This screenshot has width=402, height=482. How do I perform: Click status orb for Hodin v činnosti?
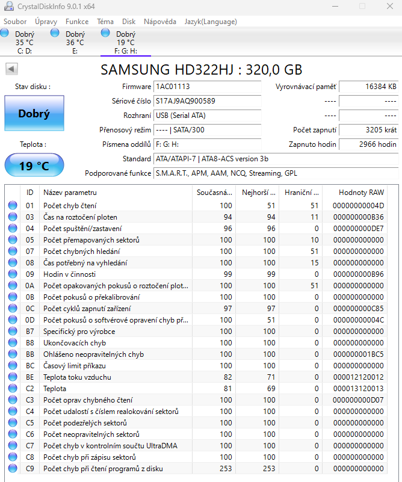(x=13, y=274)
